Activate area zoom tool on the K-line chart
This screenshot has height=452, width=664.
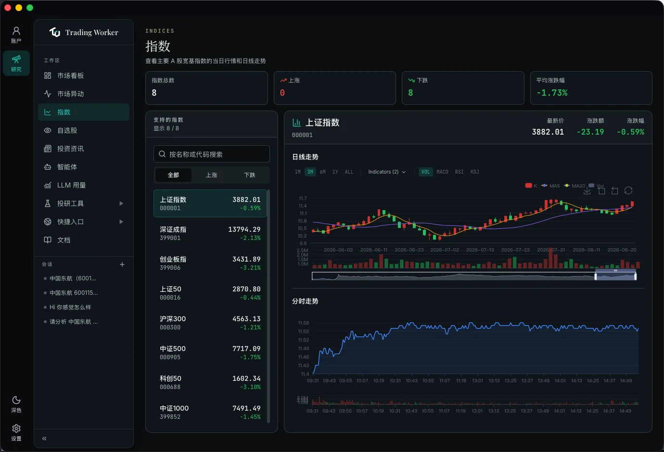[x=601, y=191]
